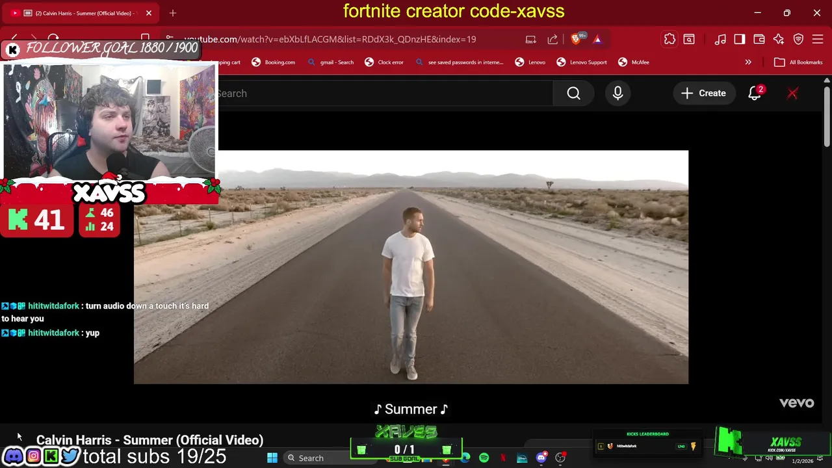Open Brave Shields lion icon
This screenshot has height=468, width=832.
pos(576,39)
